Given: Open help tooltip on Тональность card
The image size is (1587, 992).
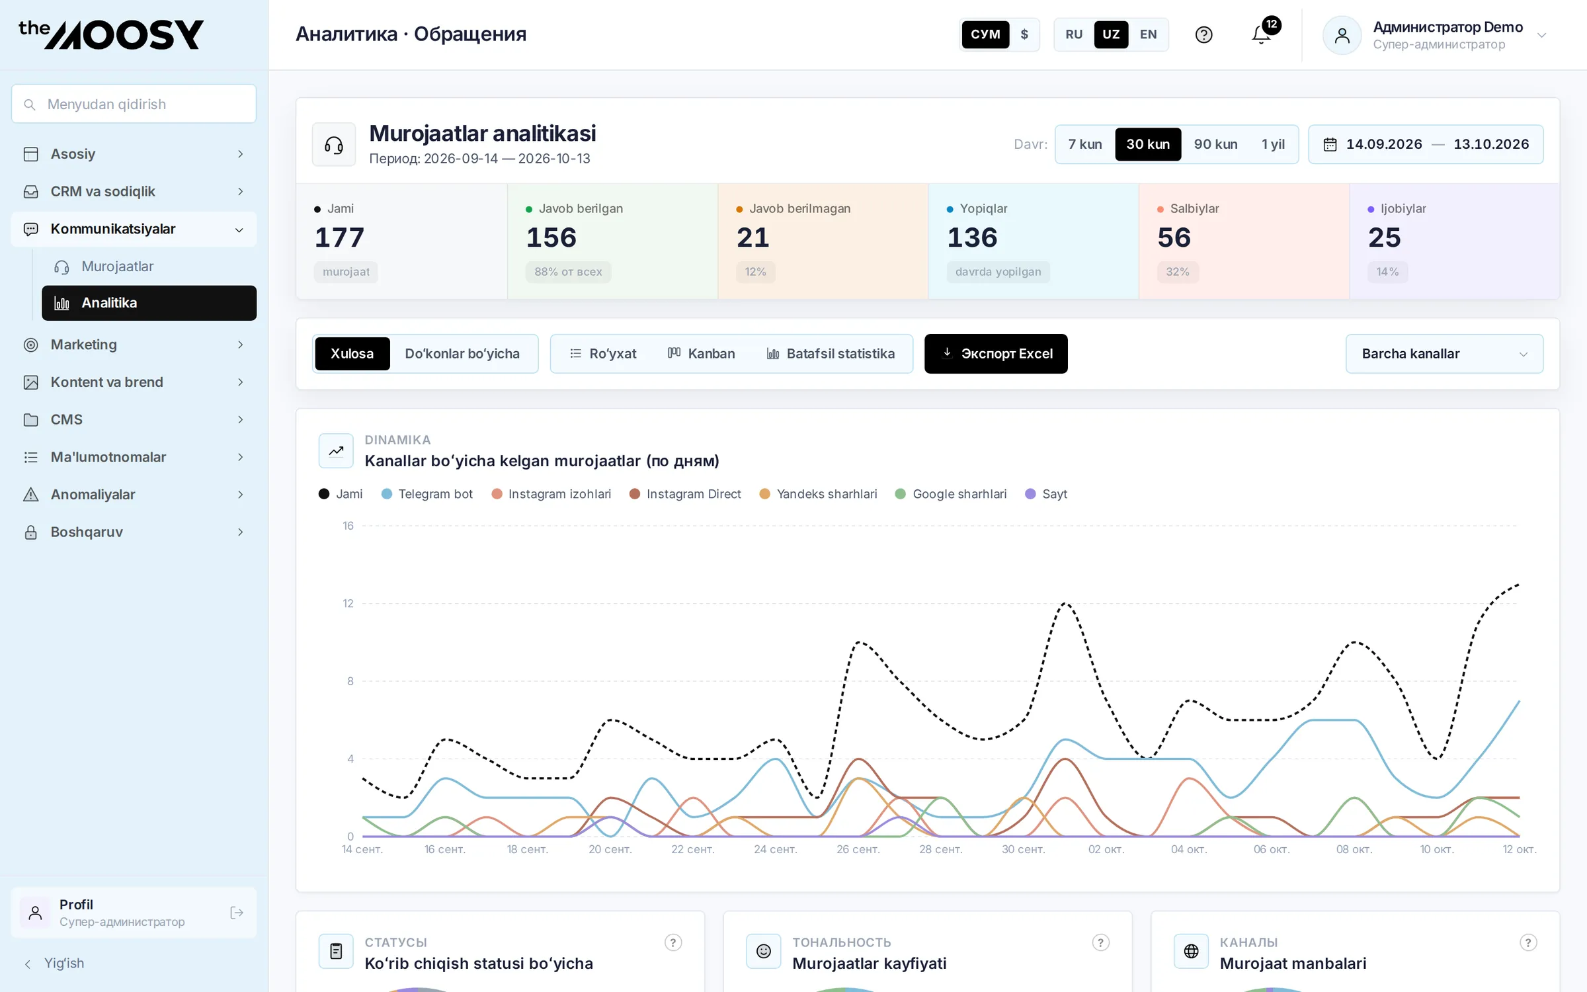Looking at the screenshot, I should click(x=1100, y=942).
